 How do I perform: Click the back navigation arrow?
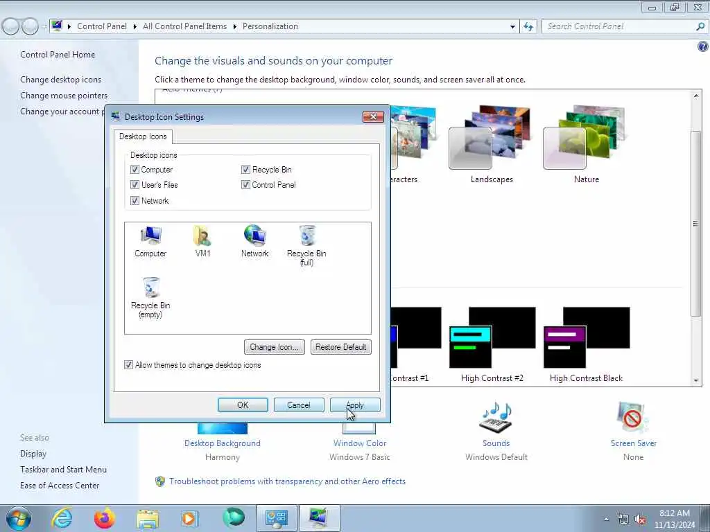coord(11,27)
